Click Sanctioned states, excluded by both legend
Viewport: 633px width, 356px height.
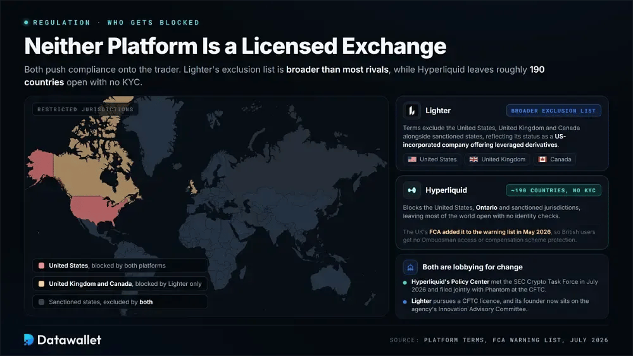pyautogui.click(x=120, y=302)
